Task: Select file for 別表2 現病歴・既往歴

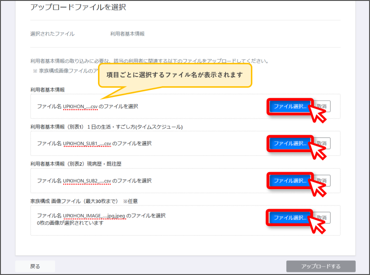Action: pyautogui.click(x=290, y=181)
